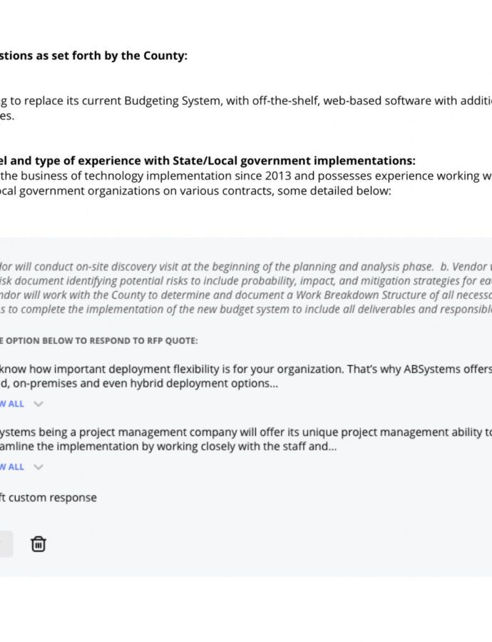The height and width of the screenshot is (642, 492).
Task: Expand the deployment flexibility response chevron
Action: coord(39,404)
